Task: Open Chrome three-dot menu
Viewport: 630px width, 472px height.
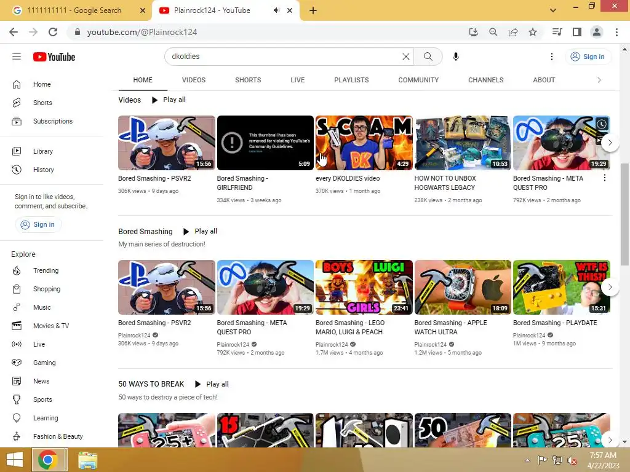Action: (x=616, y=32)
